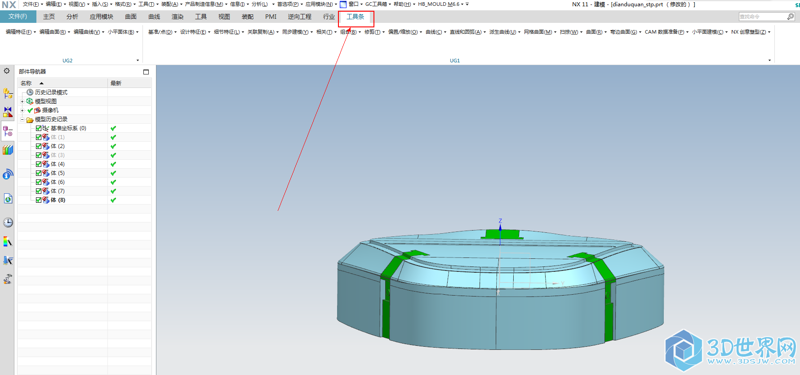The height and width of the screenshot is (375, 800).
Task: Toggle the 体 (7) checkbox
Action: pyautogui.click(x=39, y=191)
